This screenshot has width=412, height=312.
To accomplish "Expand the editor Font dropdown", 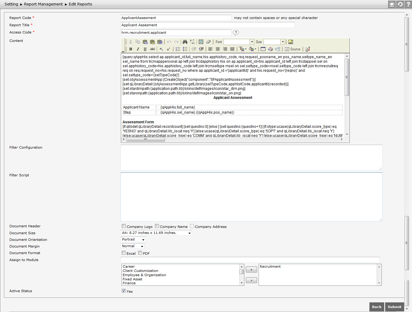I will pyautogui.click(x=252, y=42).
